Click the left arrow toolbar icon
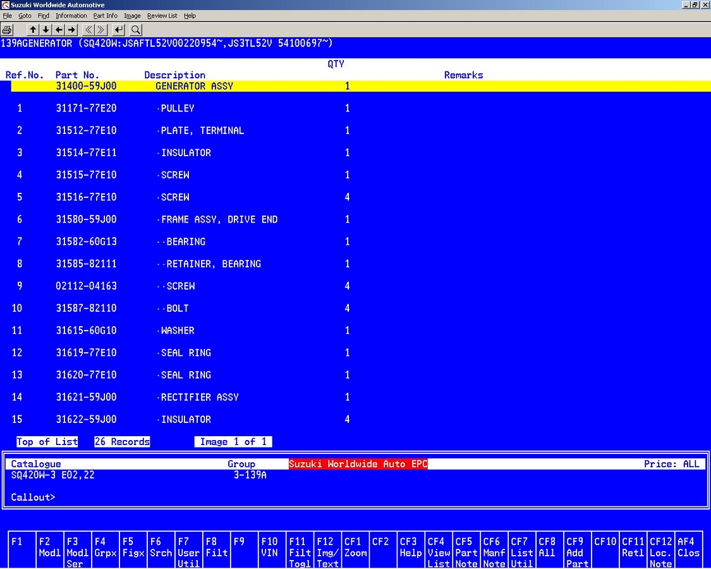Image resolution: width=711 pixels, height=569 pixels. [59, 30]
